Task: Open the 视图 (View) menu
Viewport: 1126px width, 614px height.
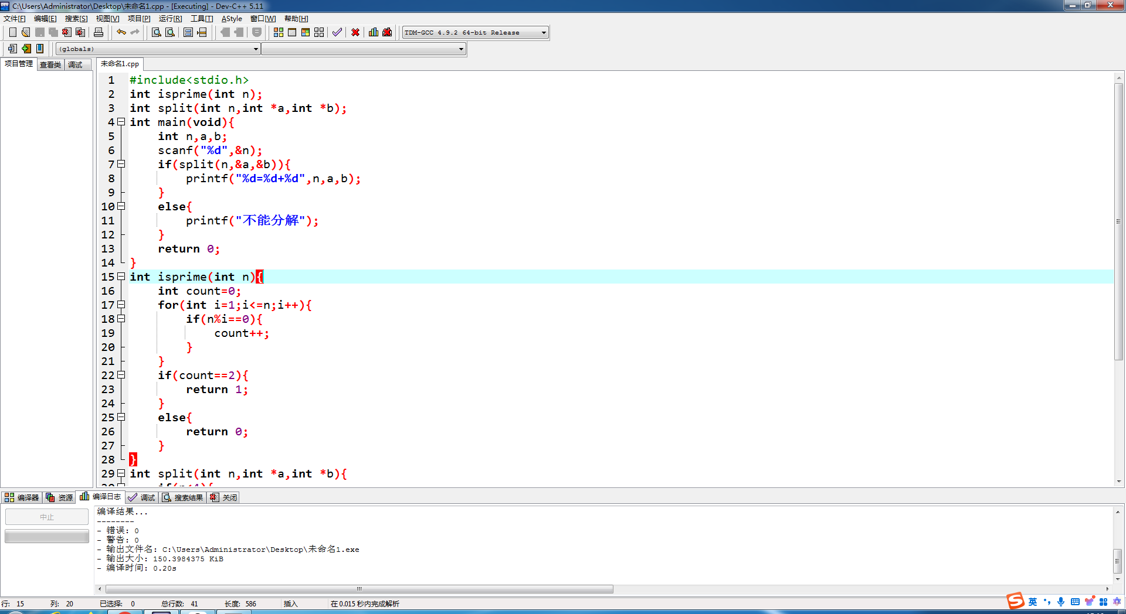Action: [x=107, y=19]
